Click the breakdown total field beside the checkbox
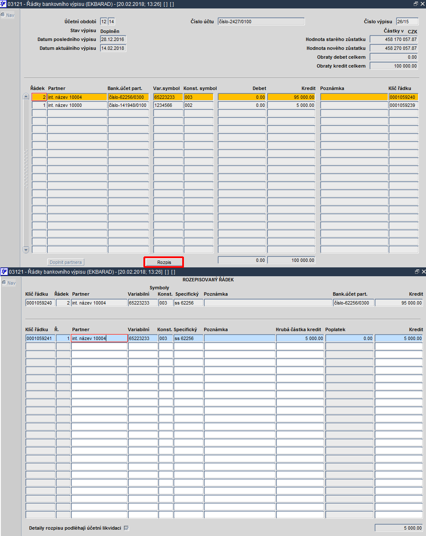The width and height of the screenshot is (426, 536). [x=399, y=528]
